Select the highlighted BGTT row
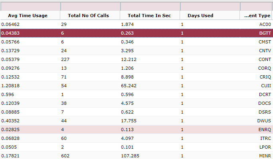 coord(136,33)
